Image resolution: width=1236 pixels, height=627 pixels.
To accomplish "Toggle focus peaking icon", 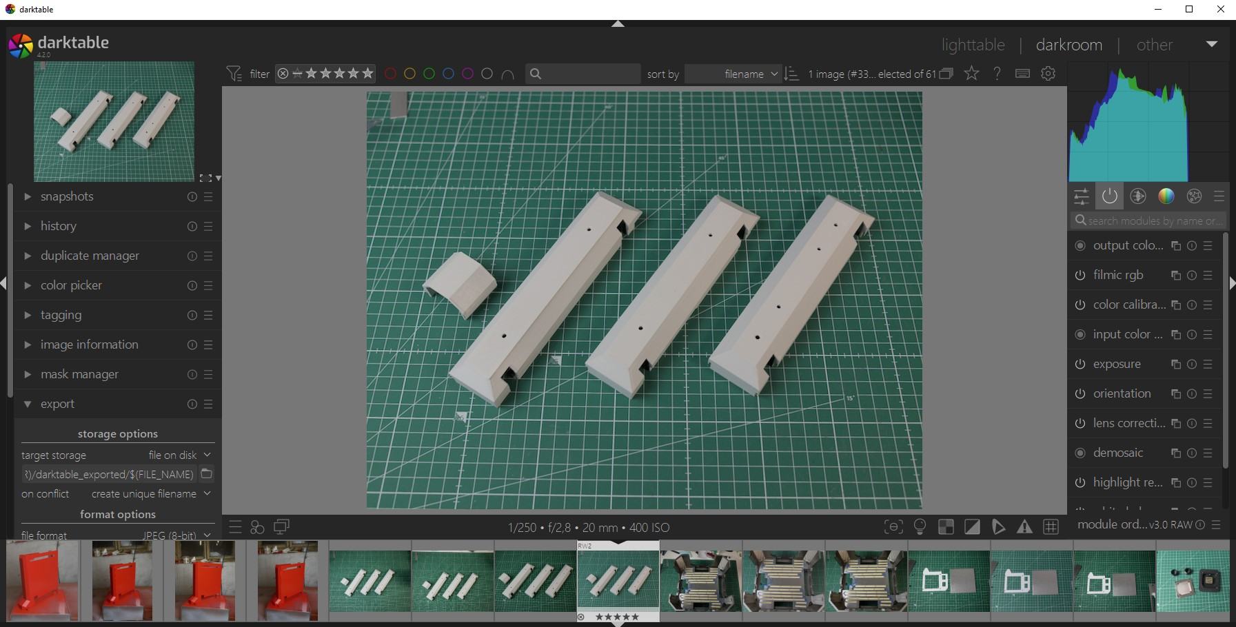I will (893, 527).
